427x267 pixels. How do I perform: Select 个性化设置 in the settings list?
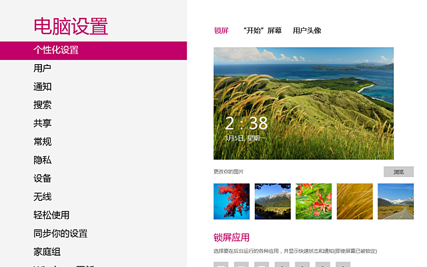coord(93,51)
